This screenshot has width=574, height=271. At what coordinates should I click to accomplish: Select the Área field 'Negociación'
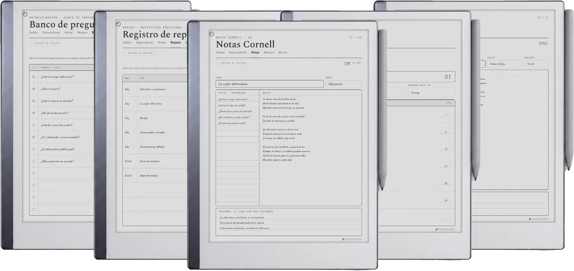coord(344,84)
